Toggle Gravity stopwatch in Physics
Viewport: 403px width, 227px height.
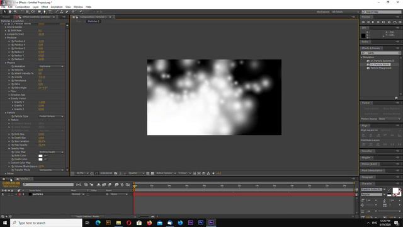(x=13, y=77)
